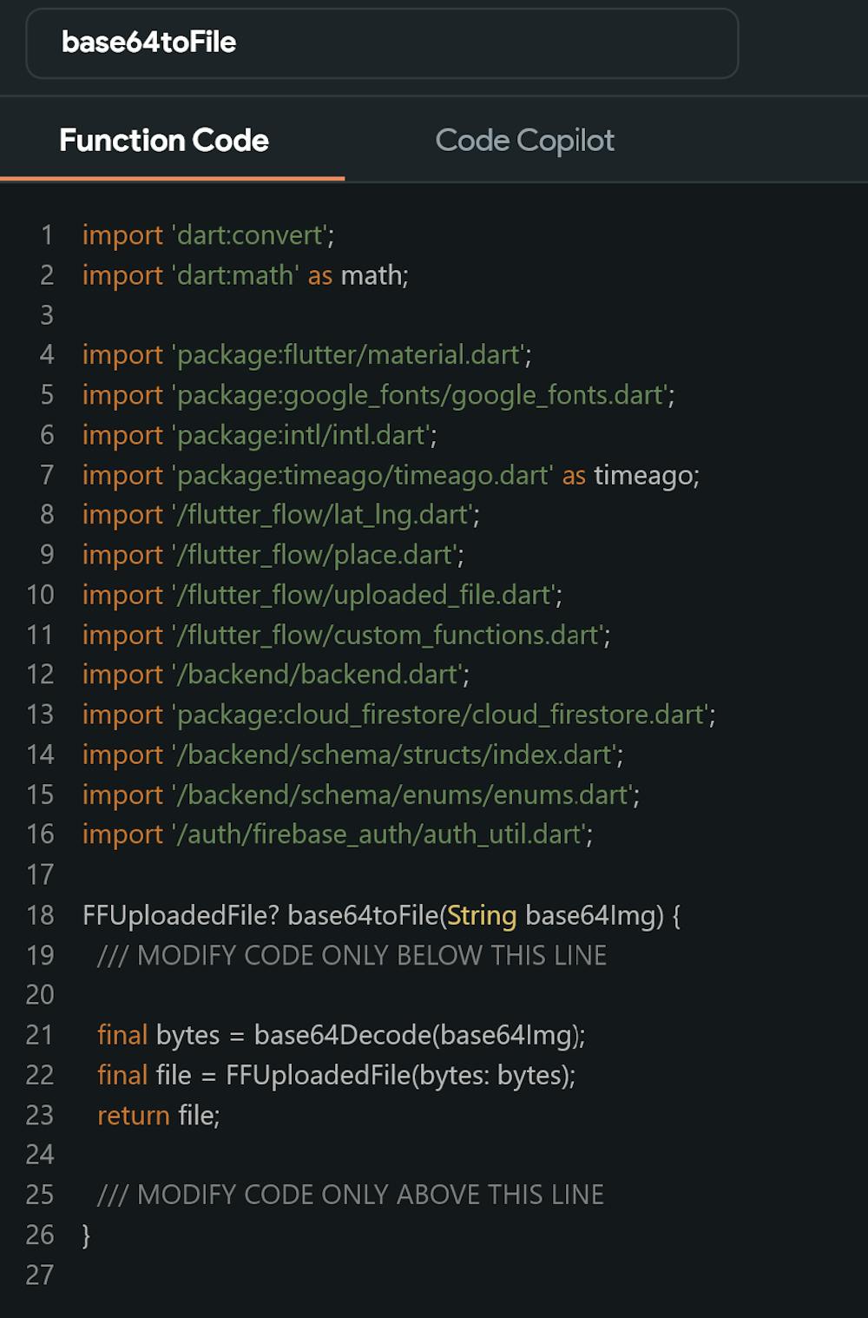Place cursor on base64Decode statement
Viewport: 868px width, 1318px height.
click(341, 1035)
